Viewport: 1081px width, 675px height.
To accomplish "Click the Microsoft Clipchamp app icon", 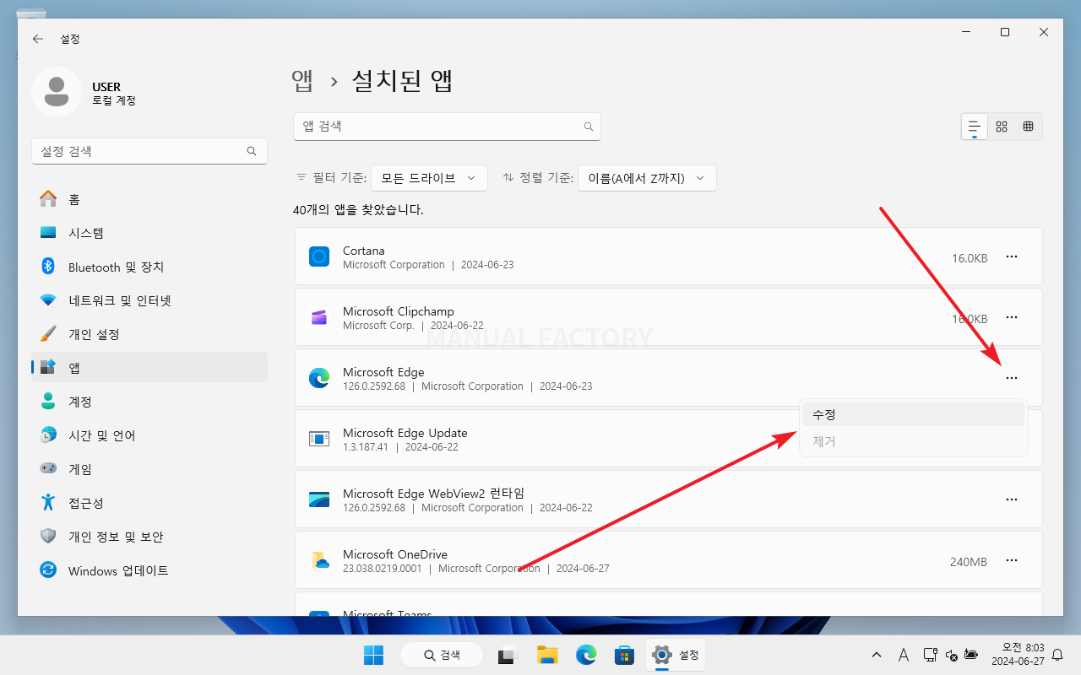I will (x=319, y=318).
